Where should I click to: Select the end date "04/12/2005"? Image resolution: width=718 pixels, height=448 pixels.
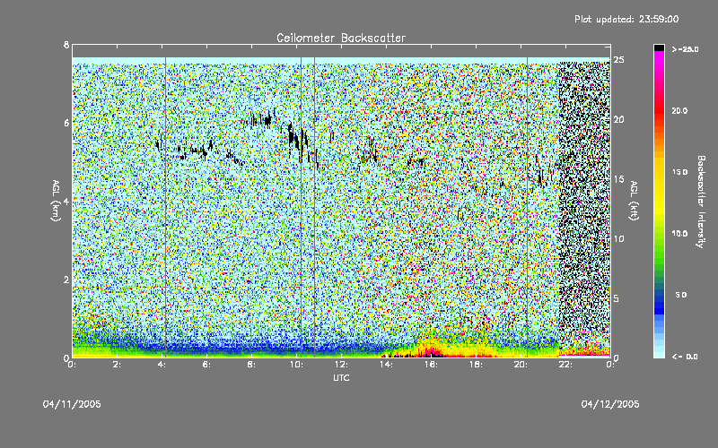(610, 404)
